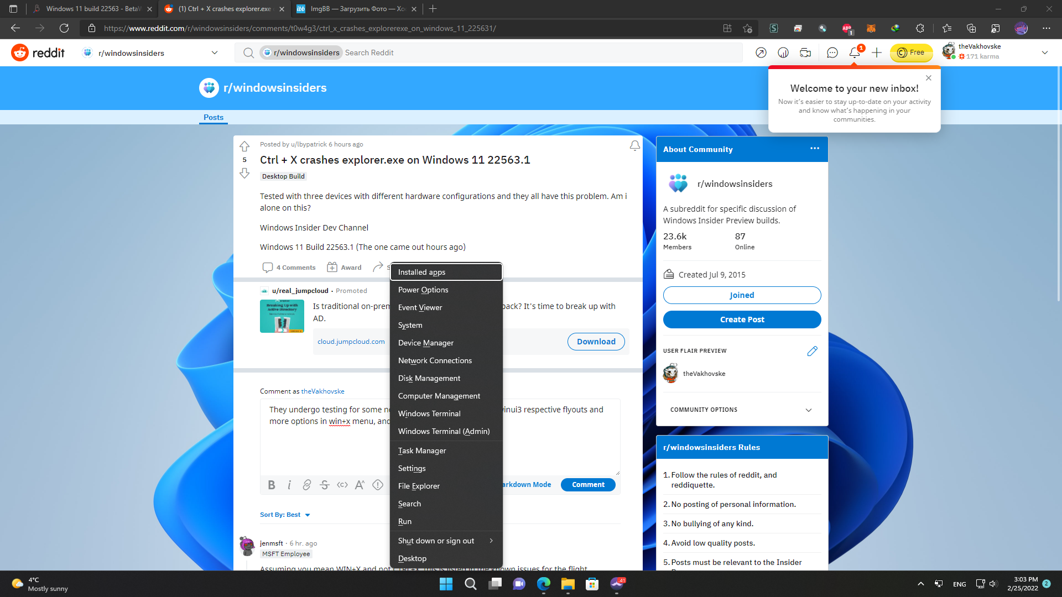Switch to Windows 11 build 22563 browser tab
1062x597 pixels.
pyautogui.click(x=92, y=9)
